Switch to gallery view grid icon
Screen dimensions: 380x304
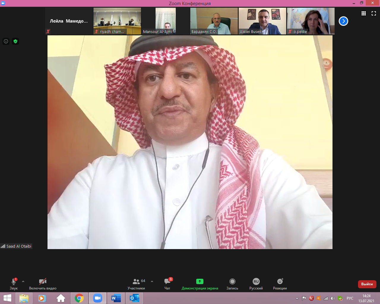[x=364, y=13]
